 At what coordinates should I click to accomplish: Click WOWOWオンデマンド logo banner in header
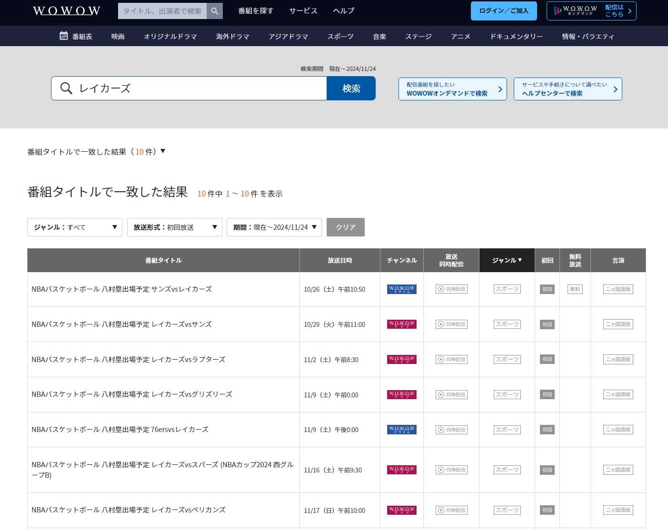click(591, 11)
